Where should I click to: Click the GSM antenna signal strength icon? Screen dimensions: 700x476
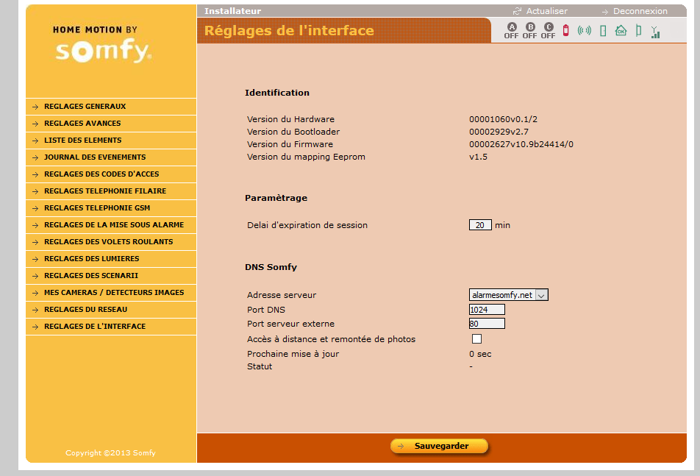click(x=655, y=31)
